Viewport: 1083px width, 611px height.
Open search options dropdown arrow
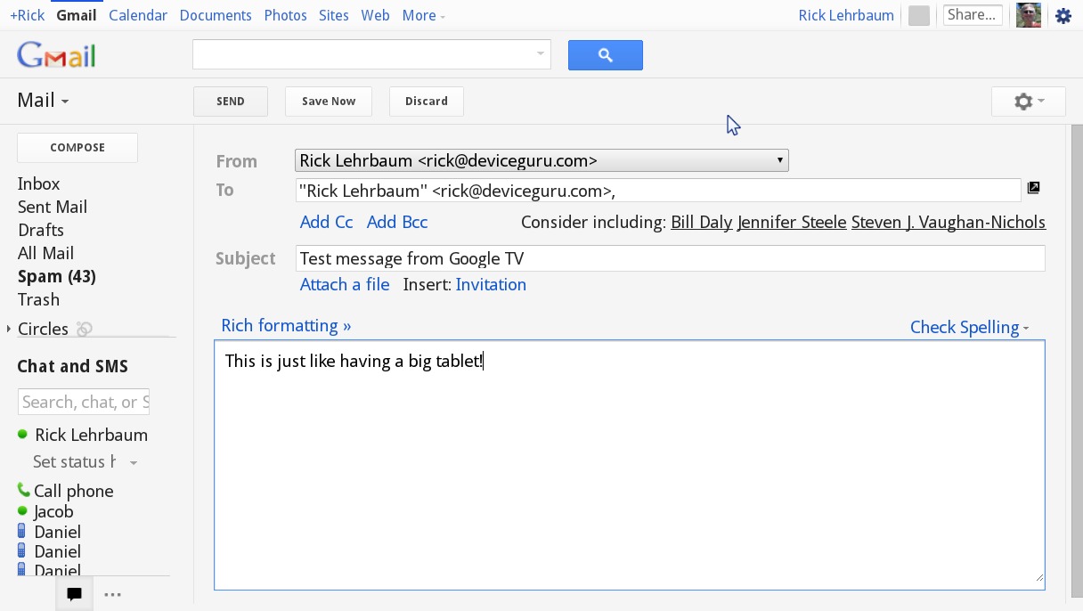pyautogui.click(x=540, y=54)
